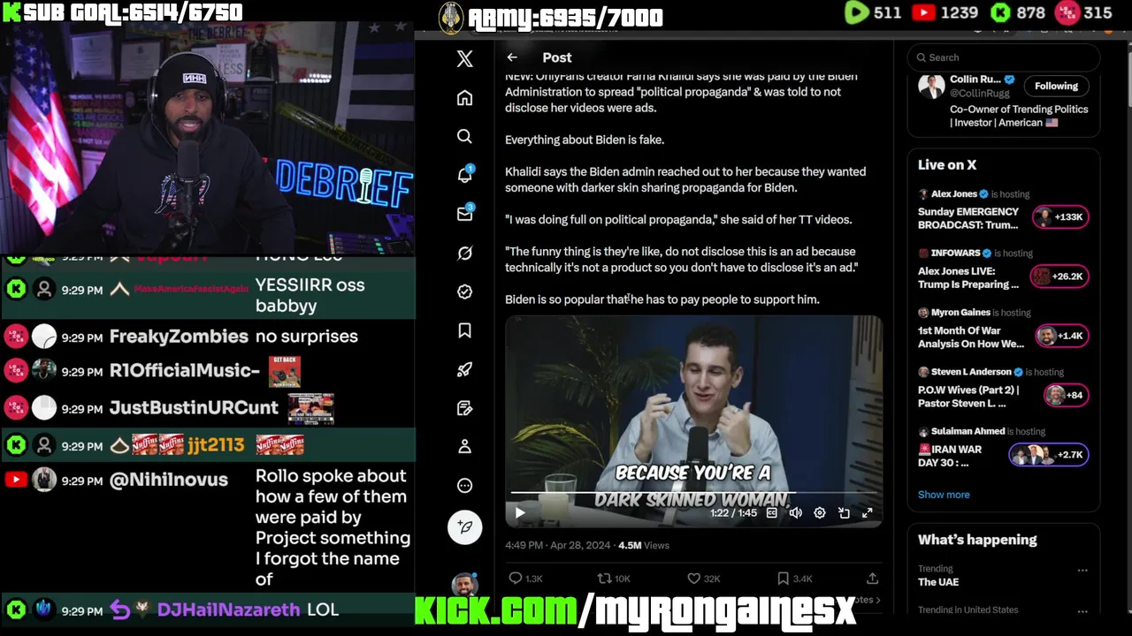Click chat user R1OfficialMusic-
Screen dimensions: 1132x636
point(185,371)
